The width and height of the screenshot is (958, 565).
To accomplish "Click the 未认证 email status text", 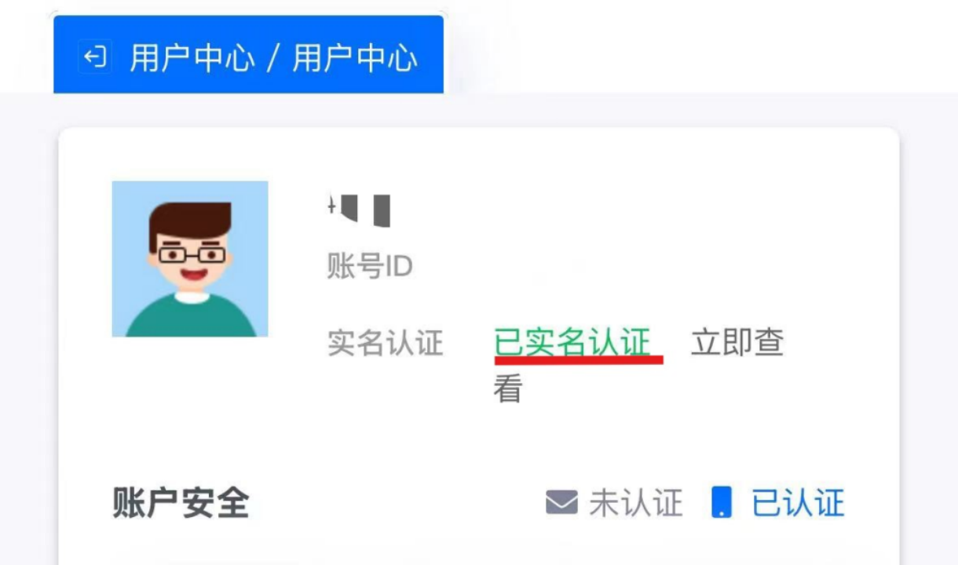I will (635, 503).
